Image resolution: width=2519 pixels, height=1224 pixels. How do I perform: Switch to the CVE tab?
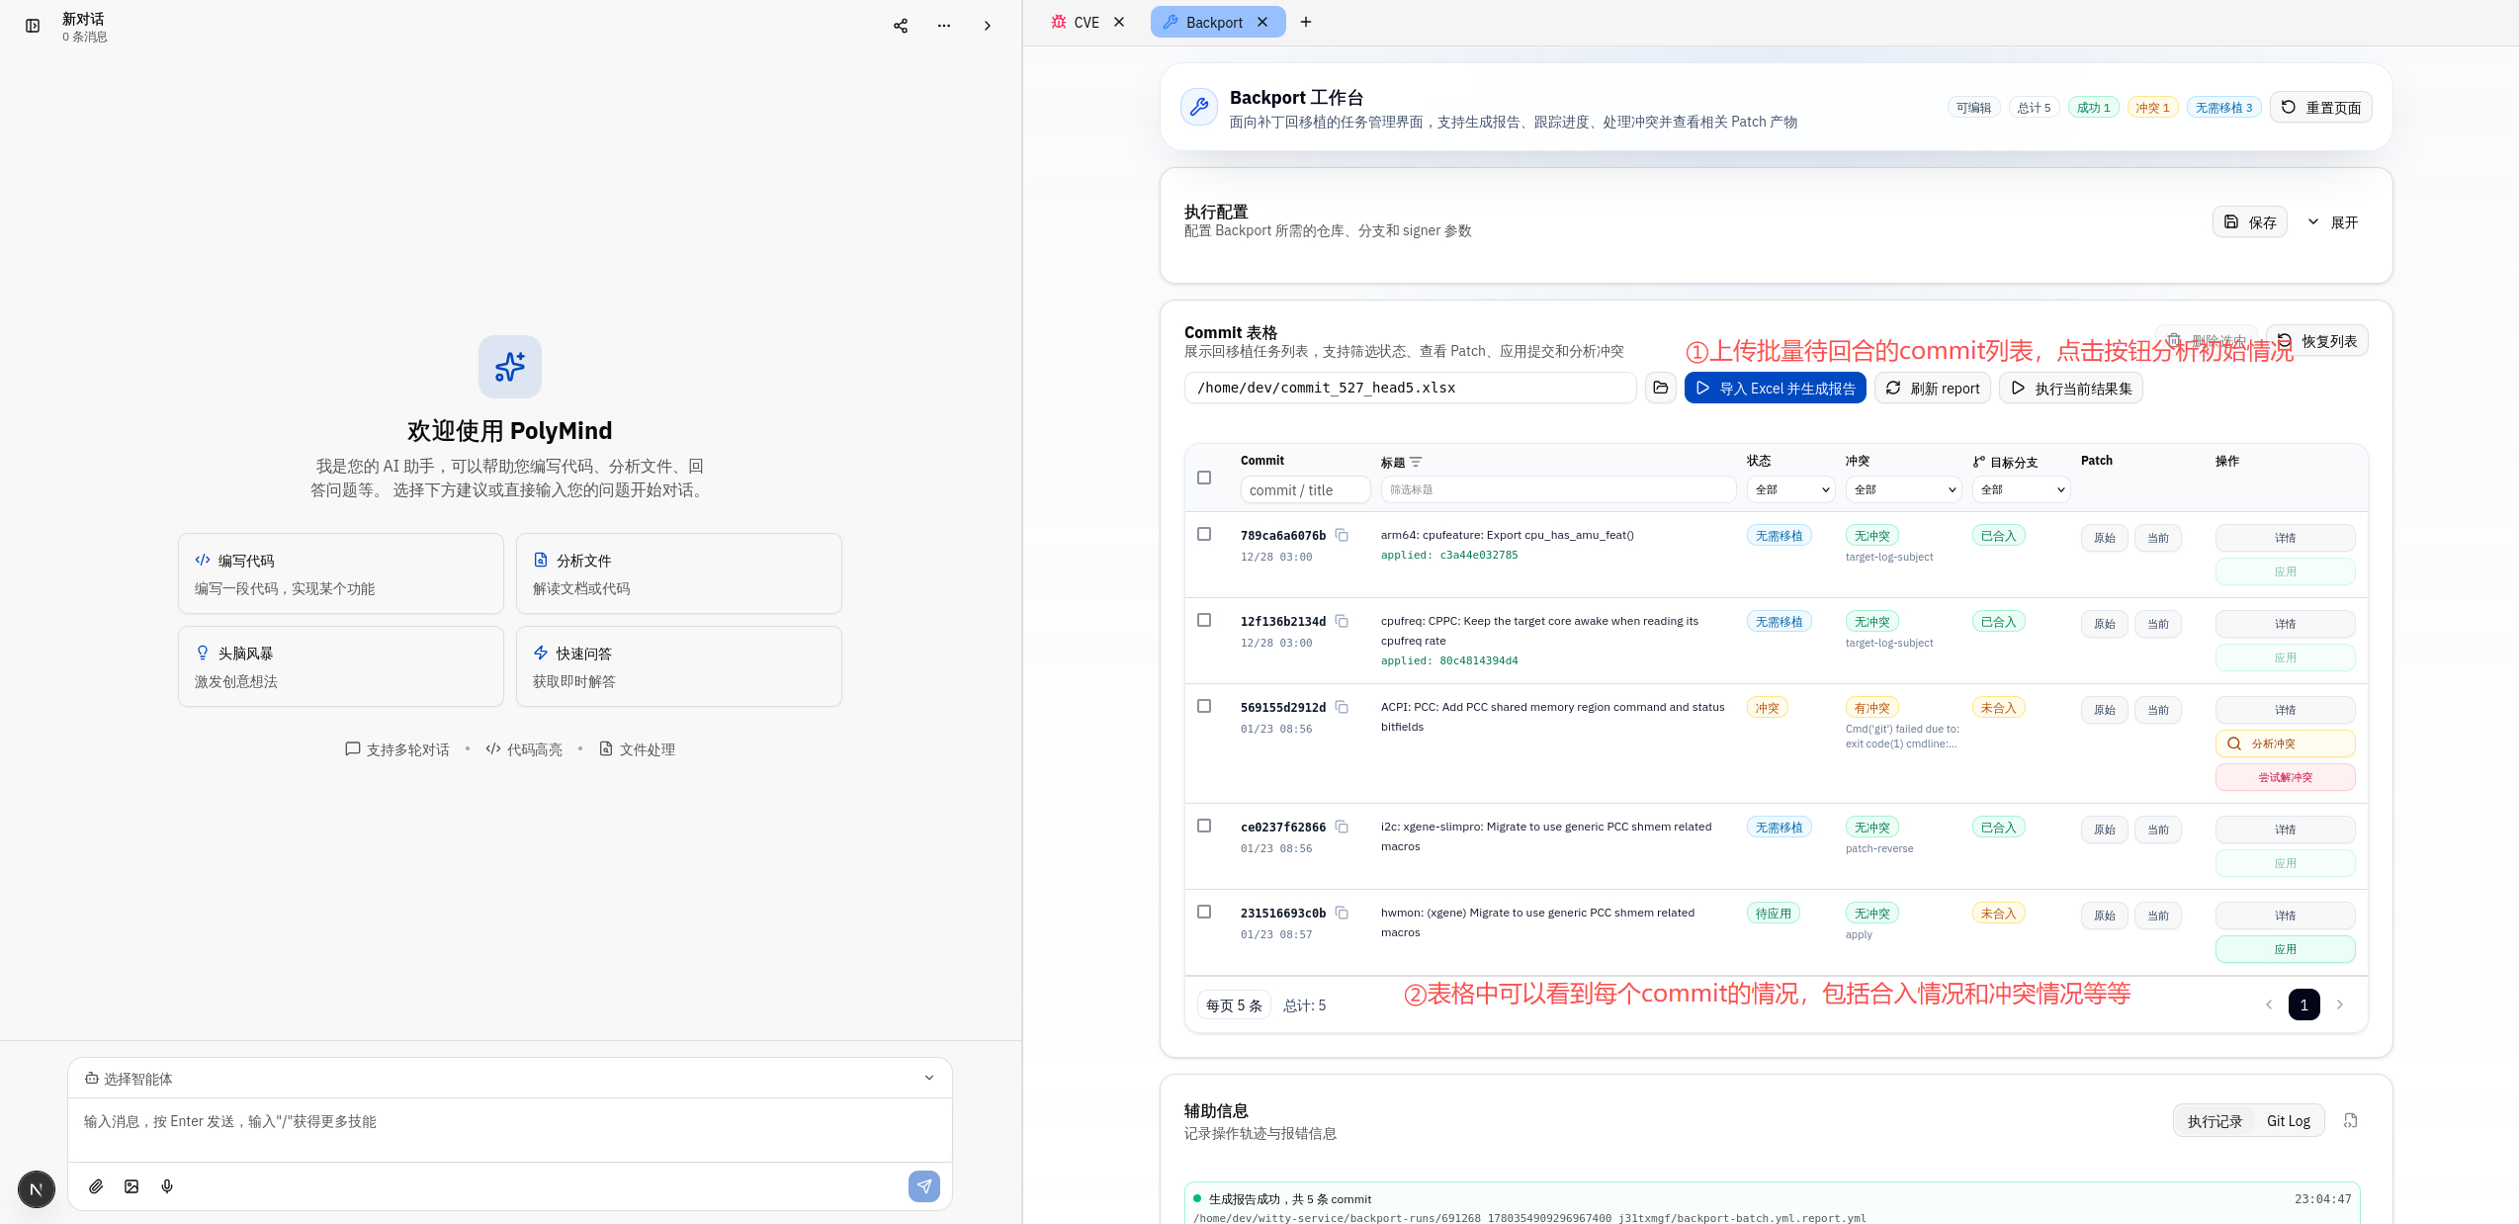(x=1086, y=22)
